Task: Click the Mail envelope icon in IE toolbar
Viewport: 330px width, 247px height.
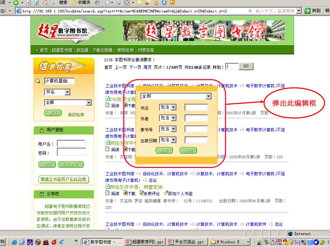Action: (x=108, y=3)
